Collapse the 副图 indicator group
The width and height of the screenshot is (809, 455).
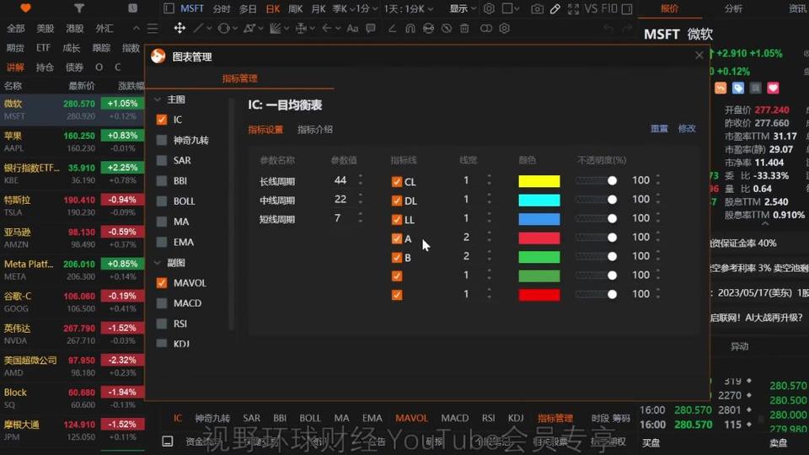(158, 263)
